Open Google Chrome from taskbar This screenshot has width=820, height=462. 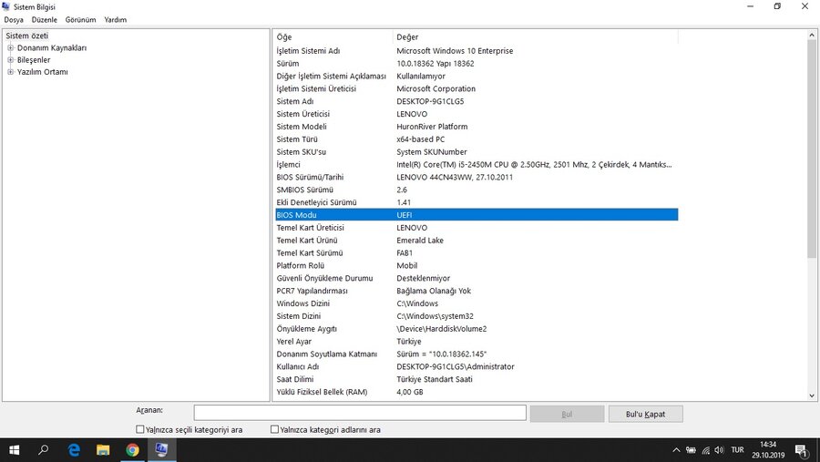pos(132,450)
